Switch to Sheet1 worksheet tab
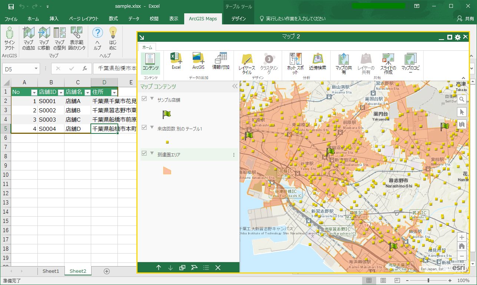The width and height of the screenshot is (477, 285). (51, 271)
